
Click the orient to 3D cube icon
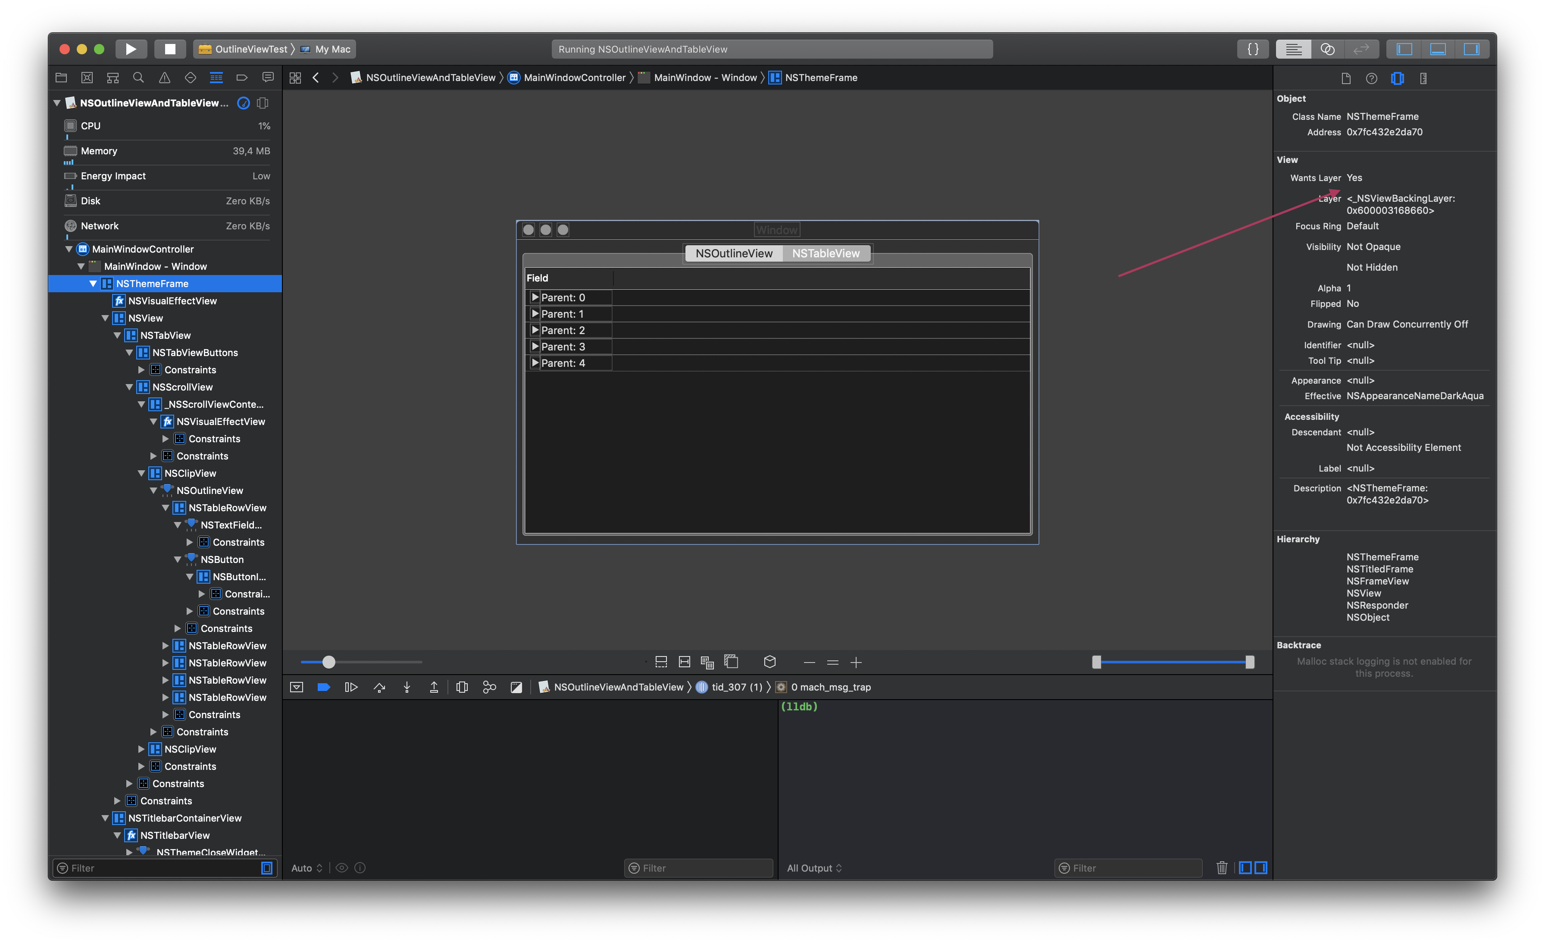[x=769, y=662]
